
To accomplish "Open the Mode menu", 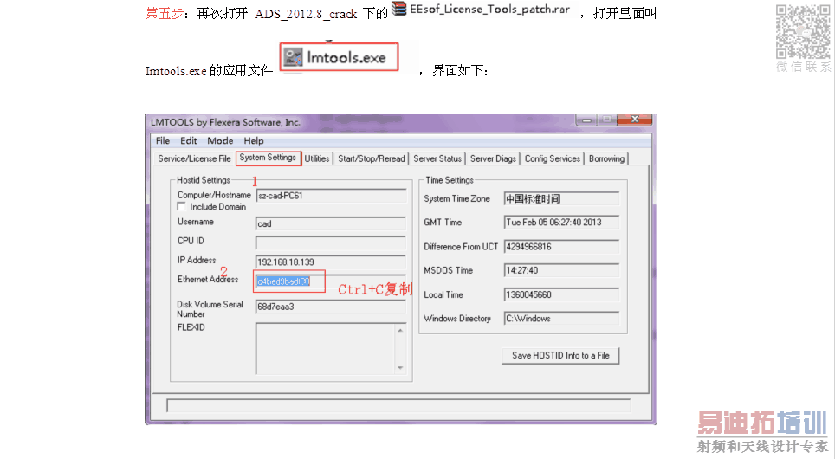I will (x=221, y=140).
